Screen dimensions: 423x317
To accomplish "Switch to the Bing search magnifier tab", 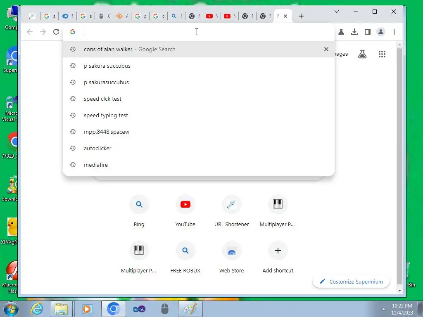I will click(x=177, y=16).
